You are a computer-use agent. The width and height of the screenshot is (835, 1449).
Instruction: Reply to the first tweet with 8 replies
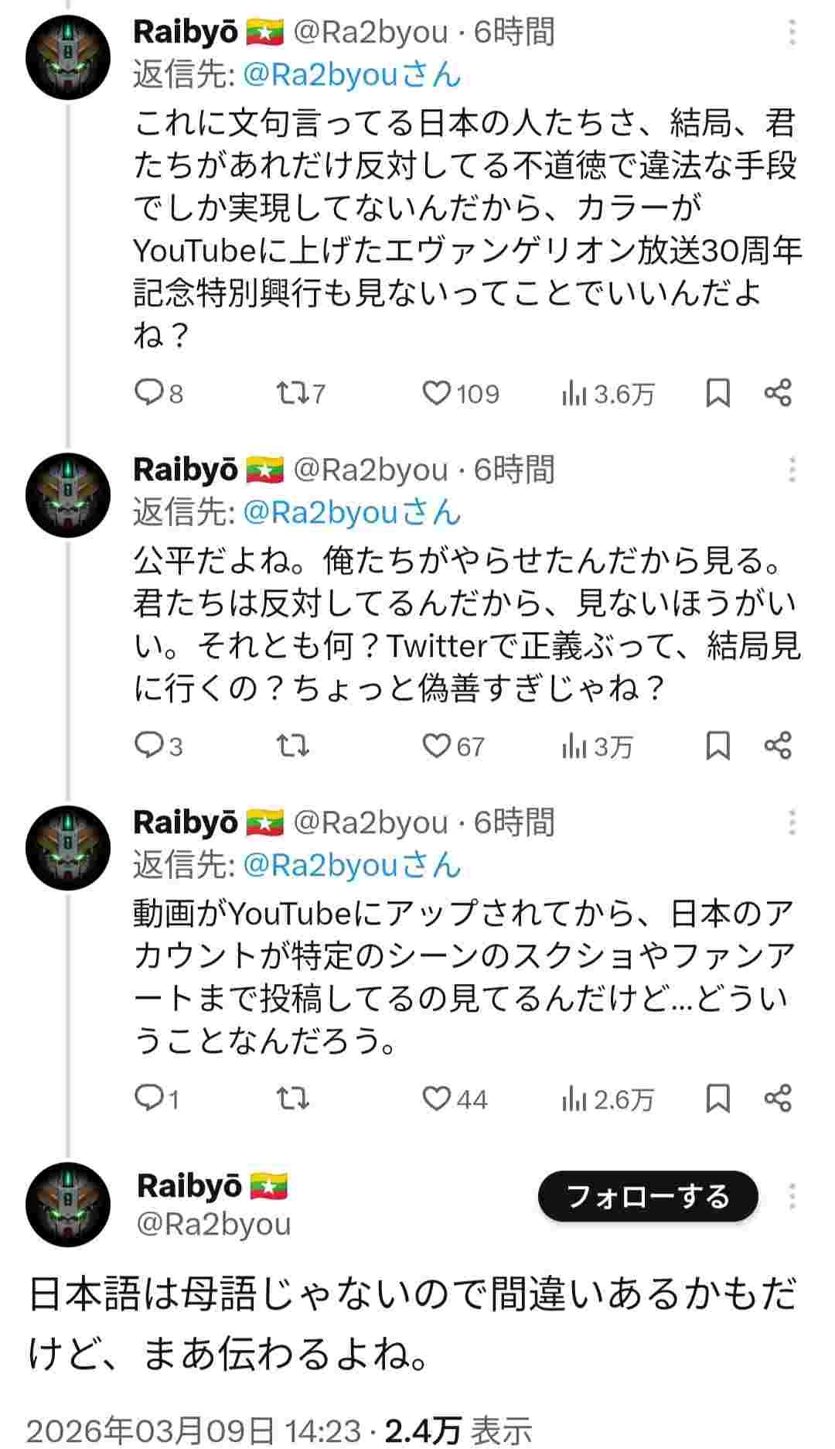click(x=147, y=393)
